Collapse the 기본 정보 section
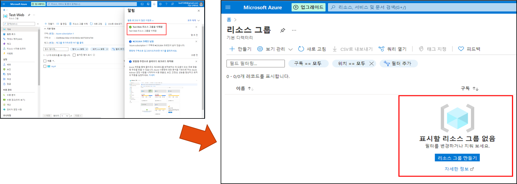This screenshot has height=184, width=517. (x=50, y=29)
